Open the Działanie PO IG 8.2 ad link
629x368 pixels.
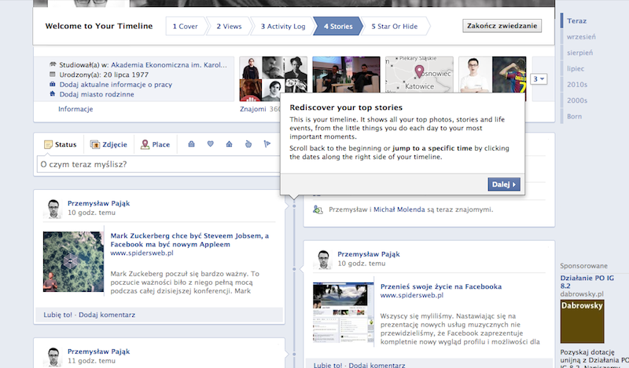(x=587, y=282)
